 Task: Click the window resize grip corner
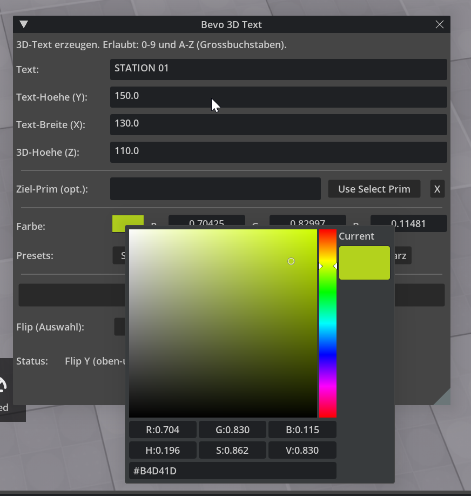pos(443,398)
